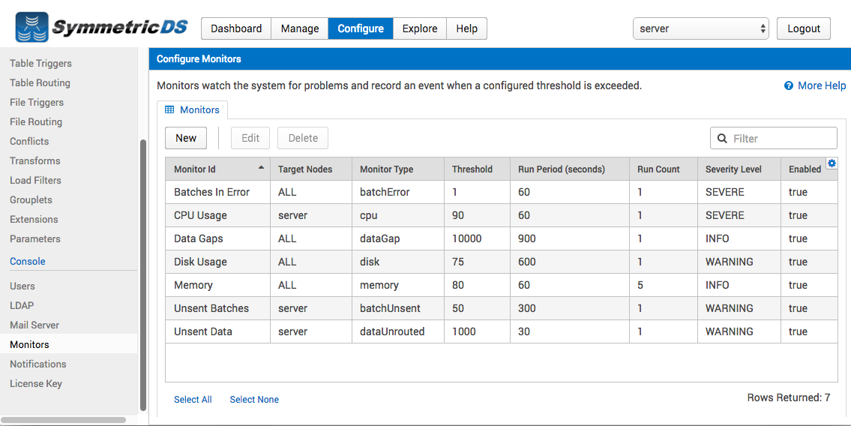Image resolution: width=851 pixels, height=426 pixels.
Task: Click the magnifier icon in Filter box
Action: [722, 139]
